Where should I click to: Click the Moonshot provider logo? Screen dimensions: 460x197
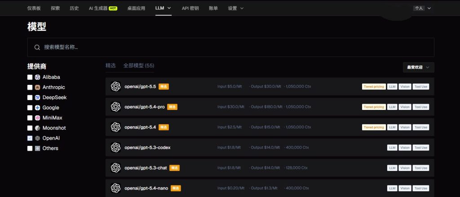coord(38,128)
